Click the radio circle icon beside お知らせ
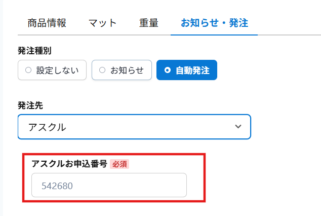 [x=102, y=70]
